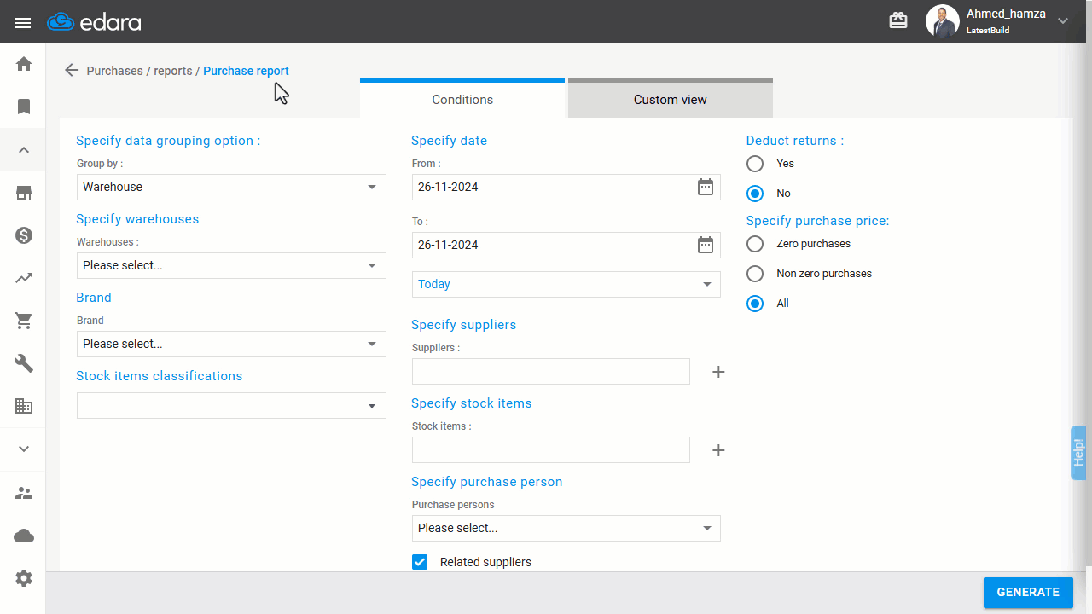Click the GENERATE button
This screenshot has width=1092, height=614.
(x=1028, y=592)
